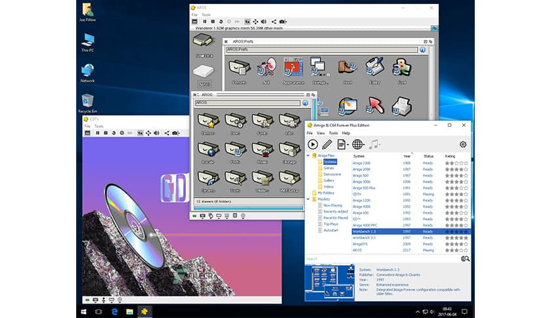Collapse the Playlists tree node
Screen dimensions: 549x318
click(308, 199)
